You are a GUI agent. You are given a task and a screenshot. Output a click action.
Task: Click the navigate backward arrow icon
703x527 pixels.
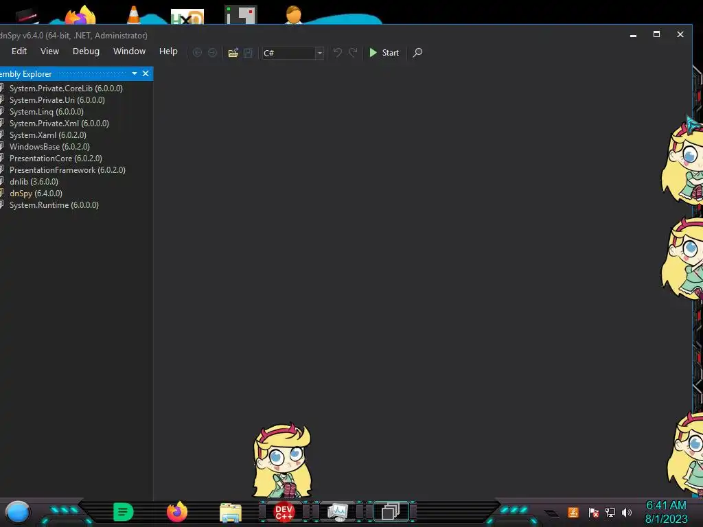[x=197, y=53]
